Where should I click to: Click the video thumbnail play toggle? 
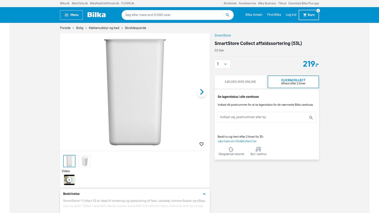[x=69, y=180]
